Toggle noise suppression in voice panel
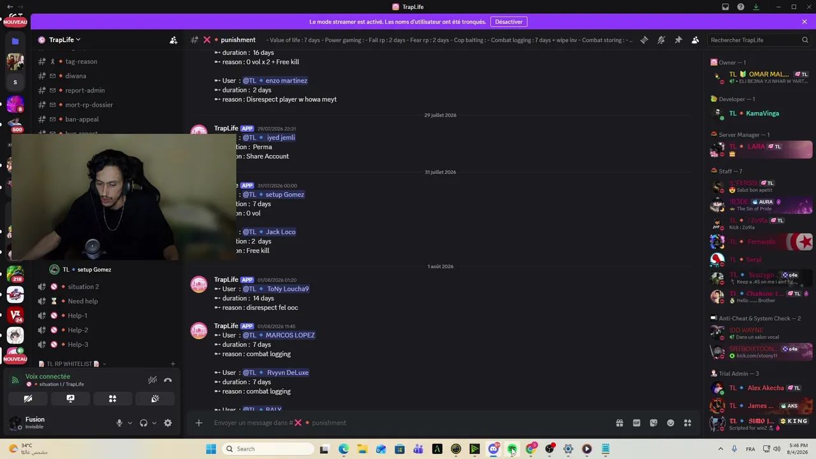 (152, 380)
